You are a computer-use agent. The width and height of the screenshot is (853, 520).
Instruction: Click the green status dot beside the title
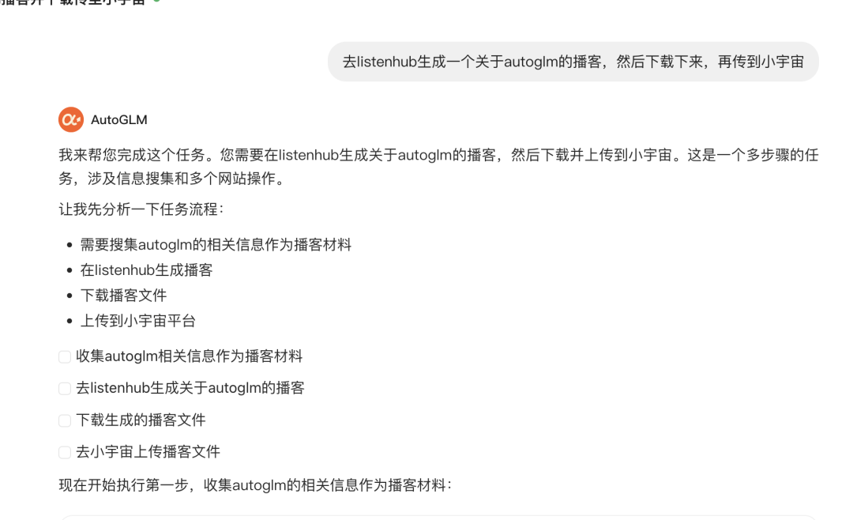(156, 1)
